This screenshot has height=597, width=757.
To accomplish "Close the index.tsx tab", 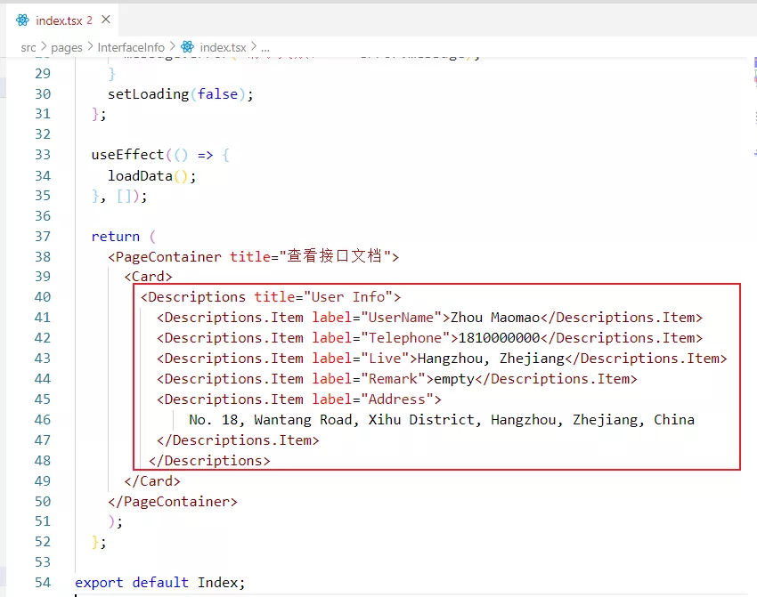I will (106, 20).
